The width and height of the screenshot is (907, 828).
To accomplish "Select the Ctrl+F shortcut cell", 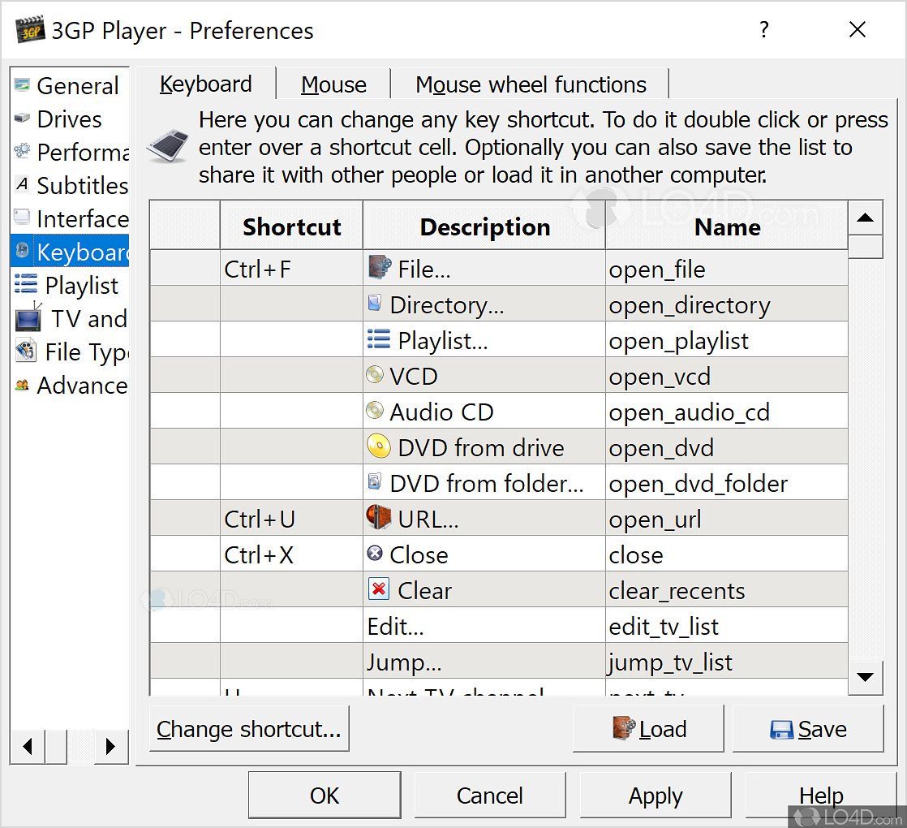I will click(x=290, y=268).
